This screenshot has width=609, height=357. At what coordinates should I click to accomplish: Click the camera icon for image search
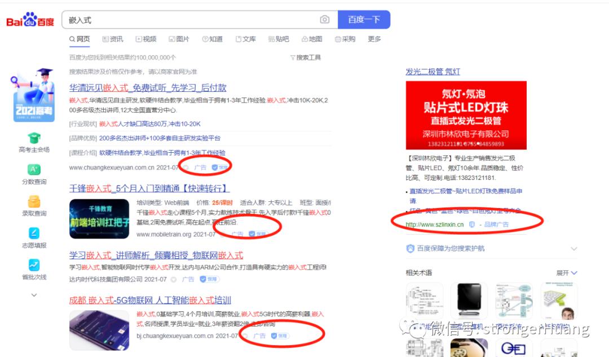tap(325, 20)
